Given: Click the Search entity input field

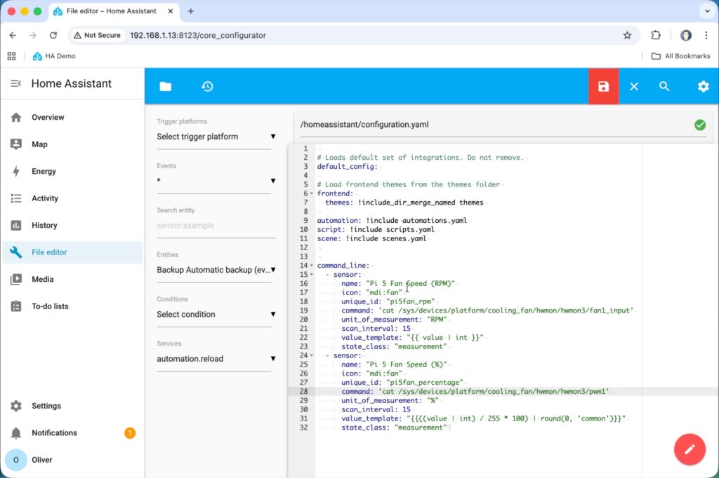Looking at the screenshot, I should (213, 226).
